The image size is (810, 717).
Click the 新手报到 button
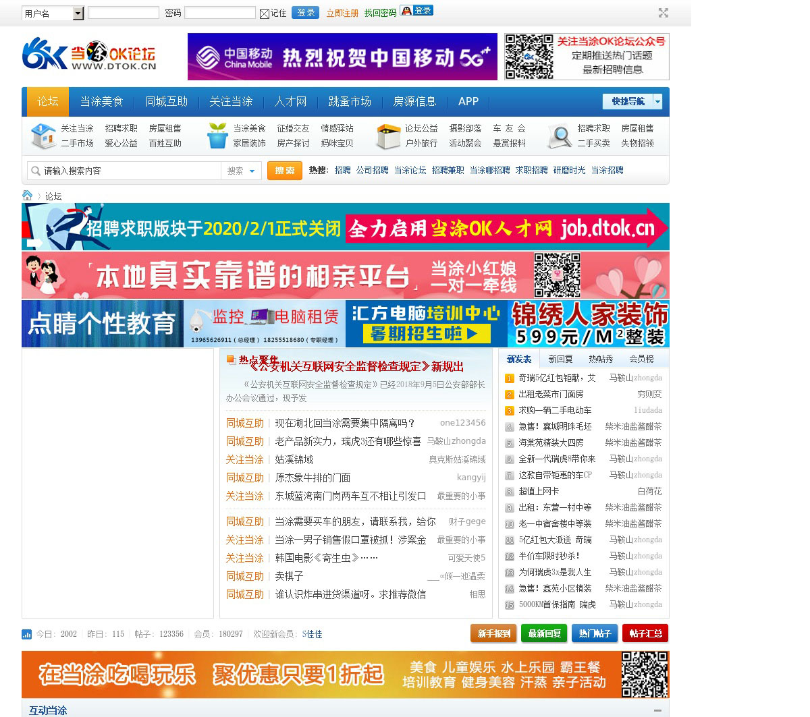(x=493, y=633)
